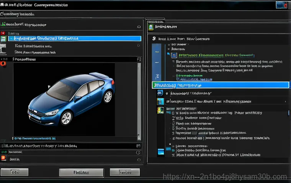The height and width of the screenshot is (183, 291).
Task: Click the wide center button at the bottom
Action: tap(82, 172)
